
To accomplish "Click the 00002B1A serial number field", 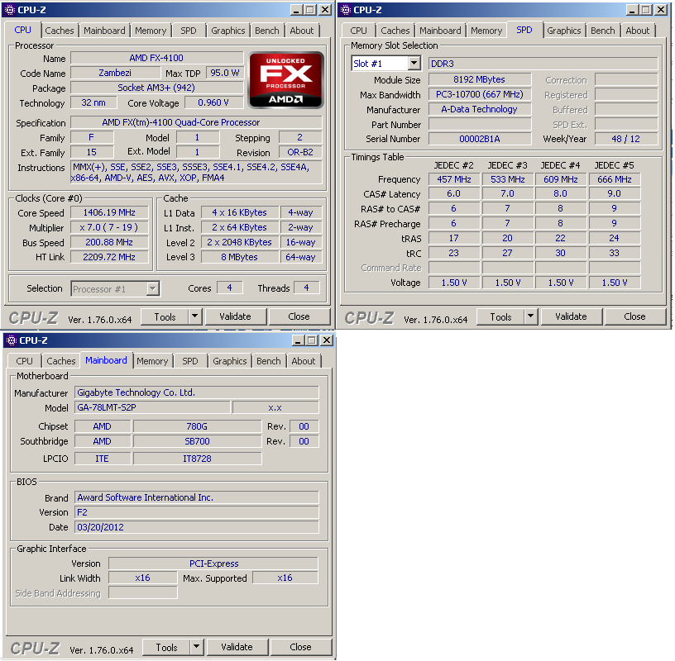I will 480,139.
